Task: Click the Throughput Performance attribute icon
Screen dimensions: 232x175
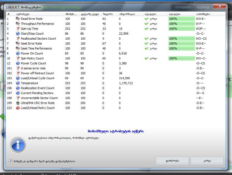Action: tap(18, 24)
